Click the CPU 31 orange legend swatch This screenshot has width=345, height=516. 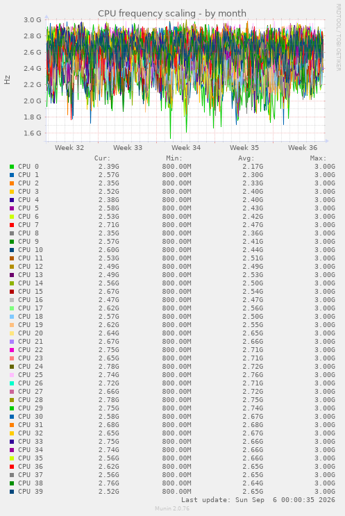tap(12, 425)
